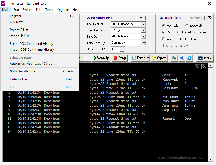Viewport: 216px width, 165px height.
Task: Expand the Parameters header dropdown arrow
Action: tap(141, 18)
